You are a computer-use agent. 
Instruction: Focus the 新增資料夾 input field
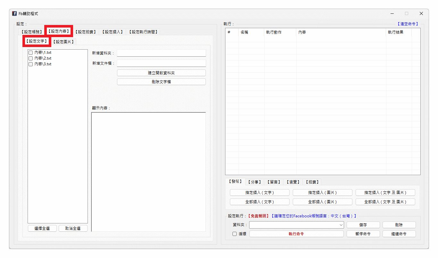[161, 53]
